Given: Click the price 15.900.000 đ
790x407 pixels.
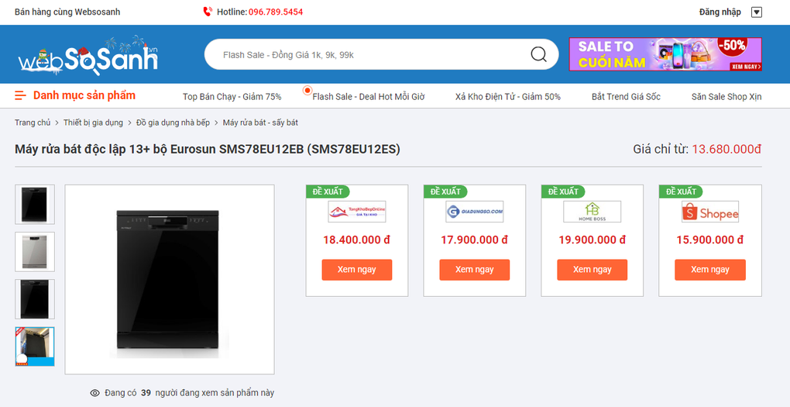Looking at the screenshot, I should click(710, 240).
